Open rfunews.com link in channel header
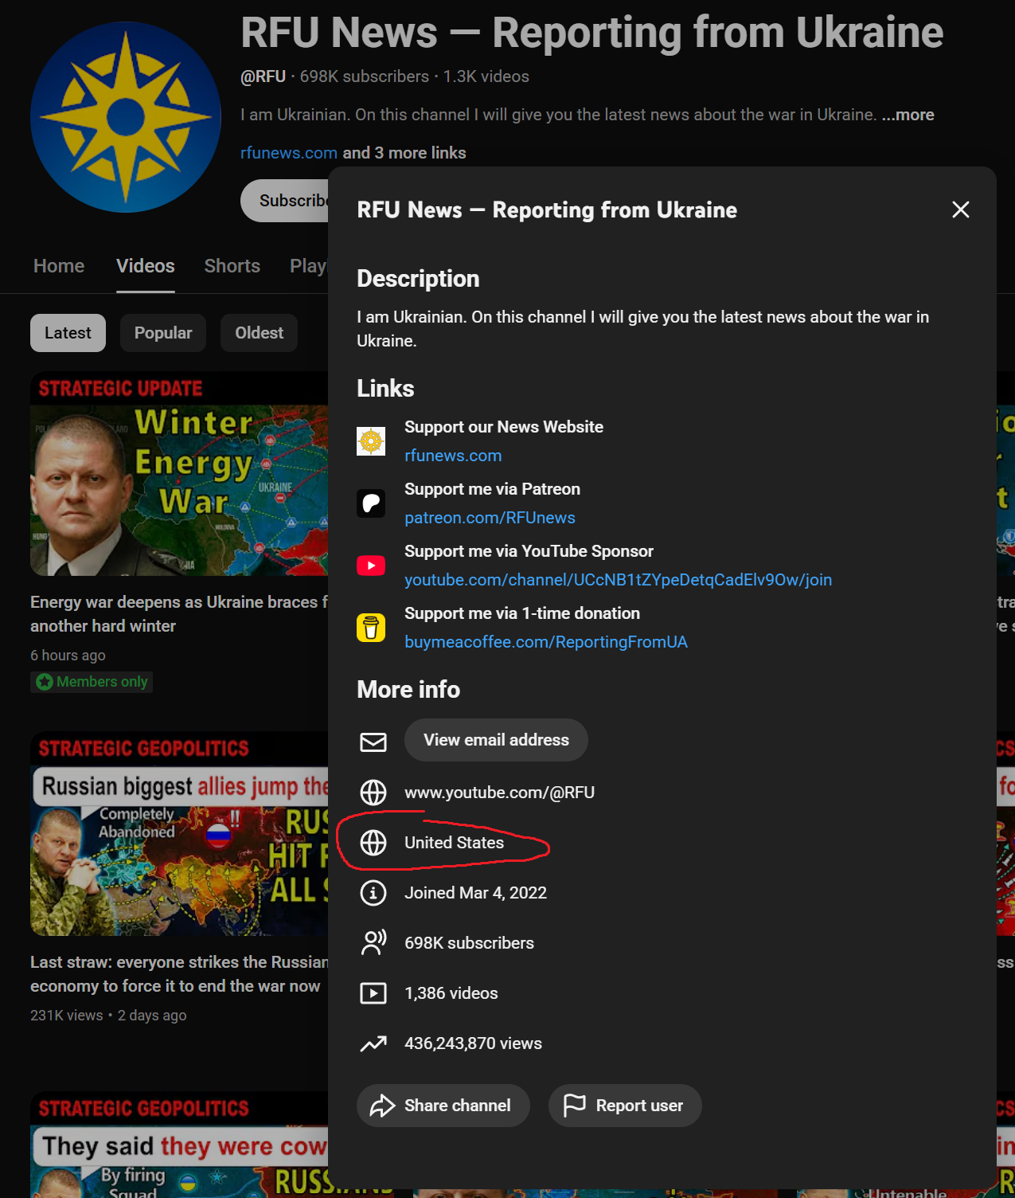 tap(289, 153)
